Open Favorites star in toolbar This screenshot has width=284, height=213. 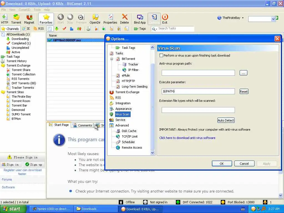[46, 19]
